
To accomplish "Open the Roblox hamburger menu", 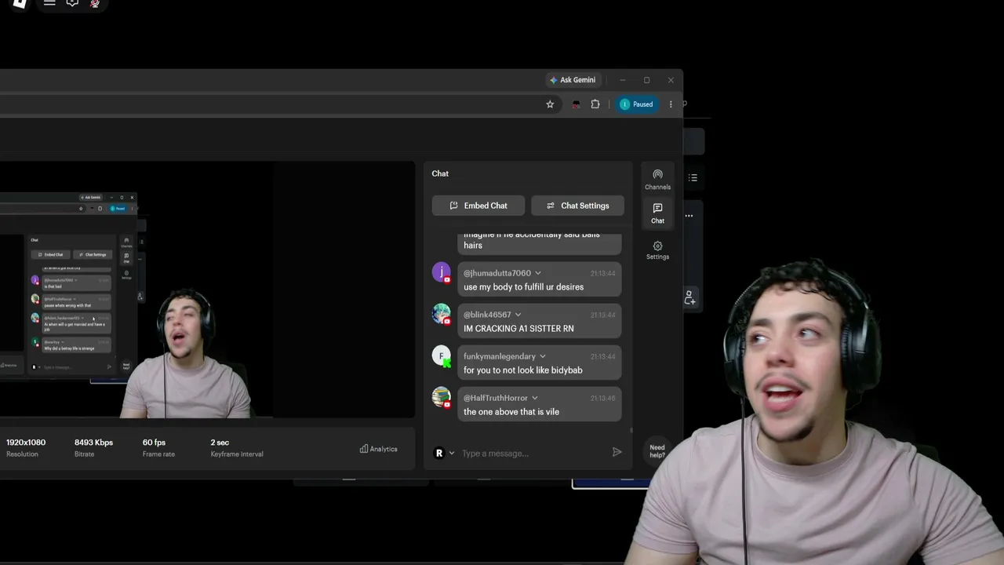I will pos(49,3).
